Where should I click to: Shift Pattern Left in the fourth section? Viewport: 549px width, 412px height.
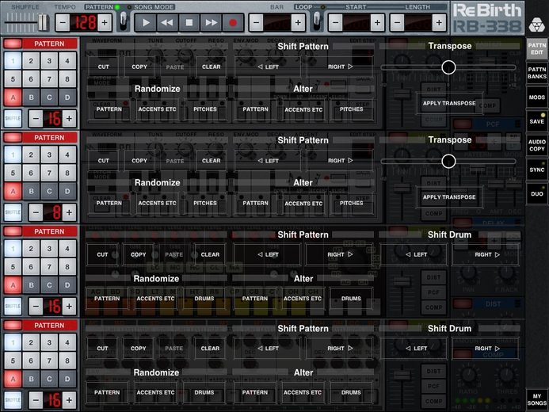click(269, 349)
